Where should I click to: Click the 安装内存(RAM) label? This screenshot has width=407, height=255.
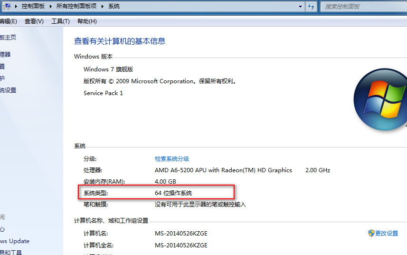point(104,181)
